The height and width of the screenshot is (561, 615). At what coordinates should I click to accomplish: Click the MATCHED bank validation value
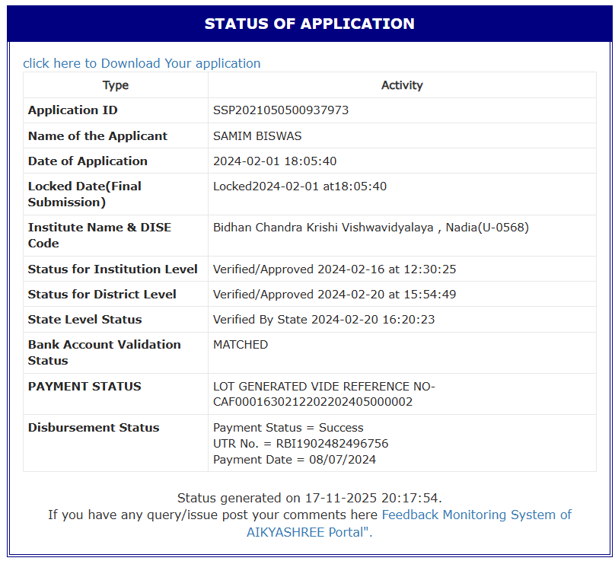(x=241, y=345)
